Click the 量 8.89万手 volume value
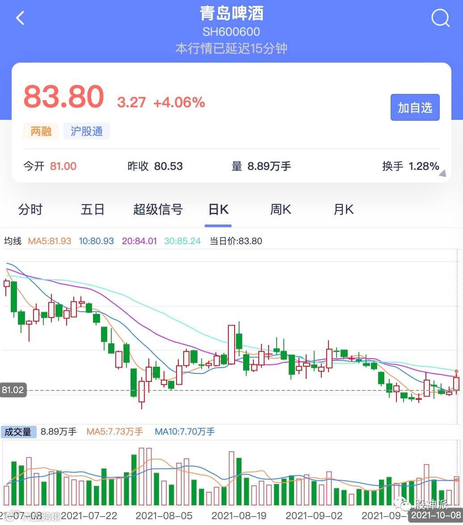The image size is (463, 525). [x=261, y=166]
